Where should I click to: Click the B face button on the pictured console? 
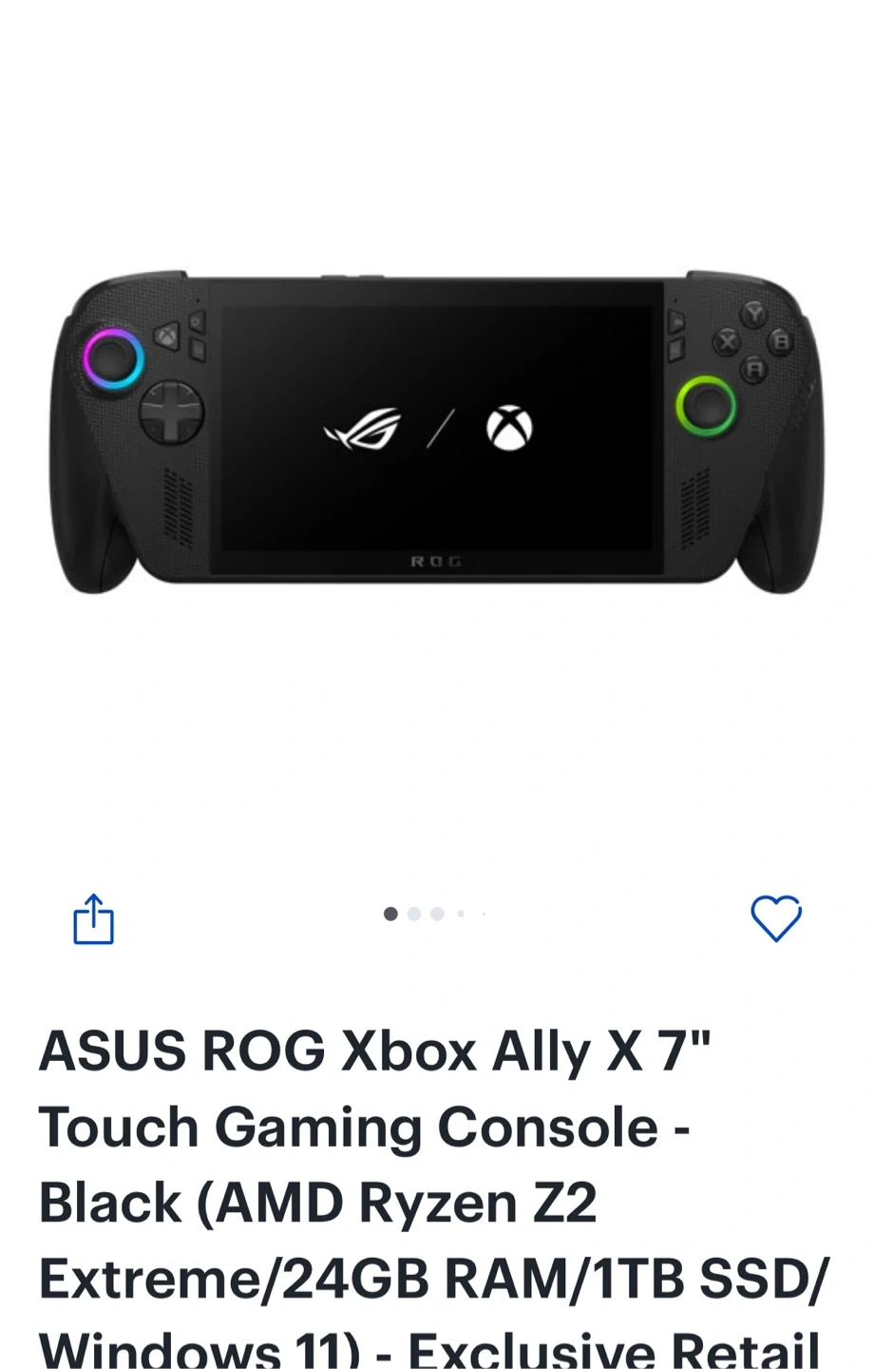click(781, 340)
